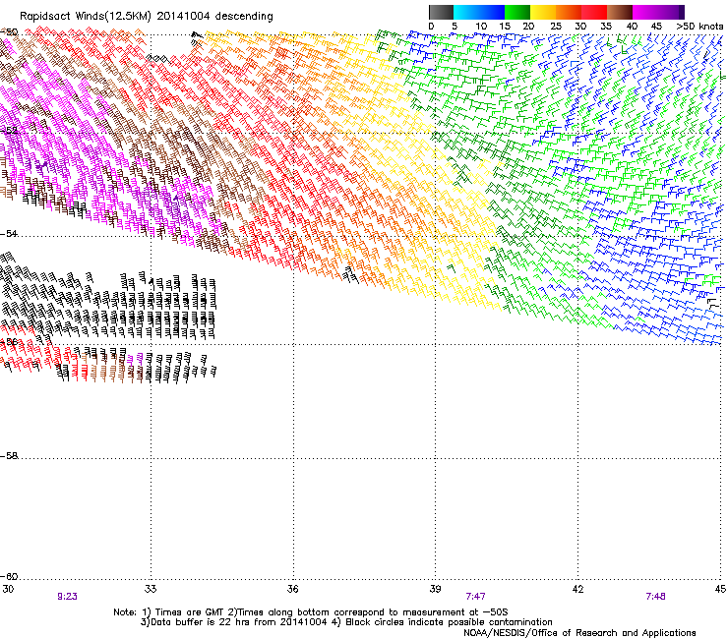Click the green 15-20 knots color segment
Viewport: 728px width, 639px height.
(517, 12)
